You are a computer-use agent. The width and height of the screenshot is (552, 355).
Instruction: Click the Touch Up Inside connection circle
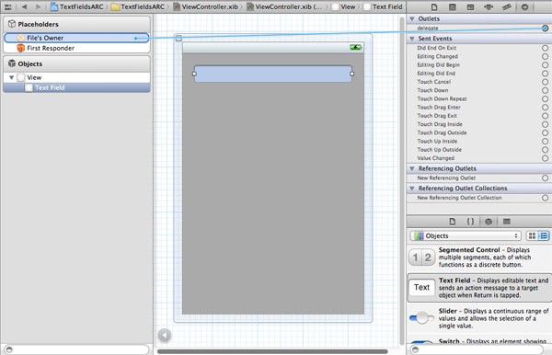click(545, 141)
